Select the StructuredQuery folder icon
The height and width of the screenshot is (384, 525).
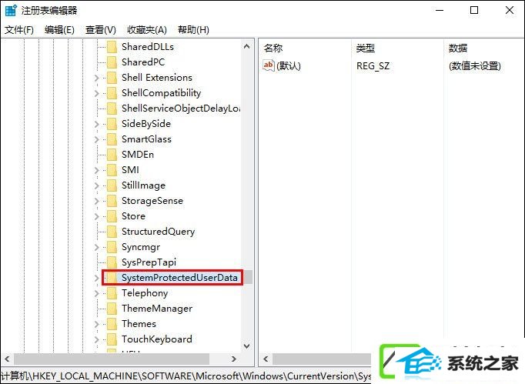[112, 232]
